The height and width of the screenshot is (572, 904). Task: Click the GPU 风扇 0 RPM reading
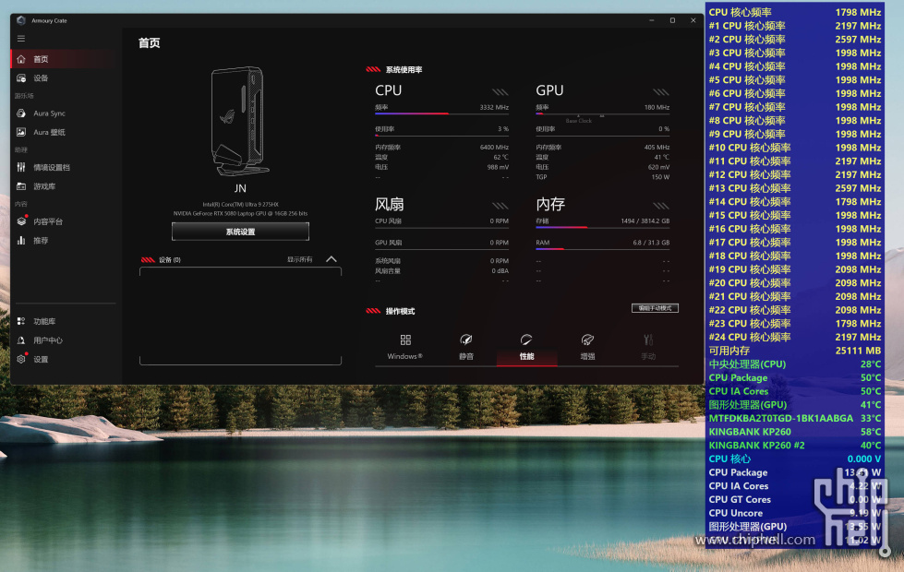click(441, 243)
